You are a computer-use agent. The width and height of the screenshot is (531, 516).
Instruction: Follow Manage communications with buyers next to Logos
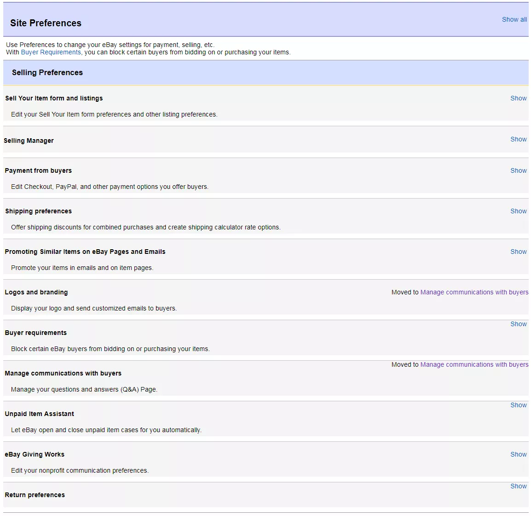pos(474,292)
